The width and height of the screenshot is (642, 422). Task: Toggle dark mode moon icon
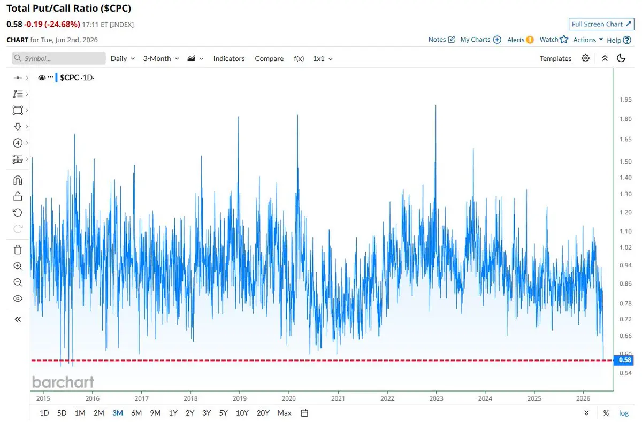pyautogui.click(x=621, y=58)
